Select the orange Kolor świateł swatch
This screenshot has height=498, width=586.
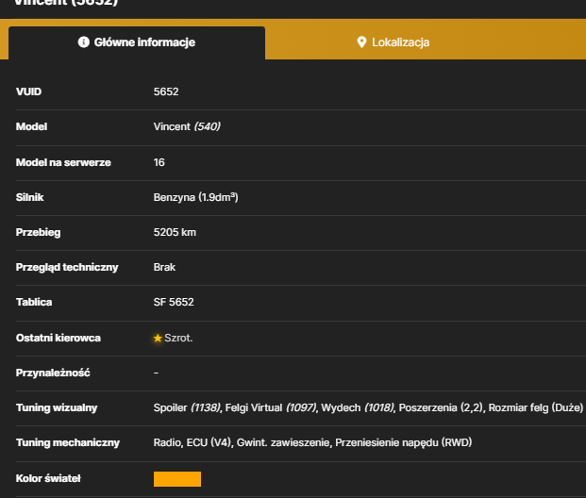[177, 479]
